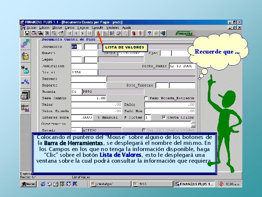Open the Bloque menu
262x197 pixels.
click(57, 28)
